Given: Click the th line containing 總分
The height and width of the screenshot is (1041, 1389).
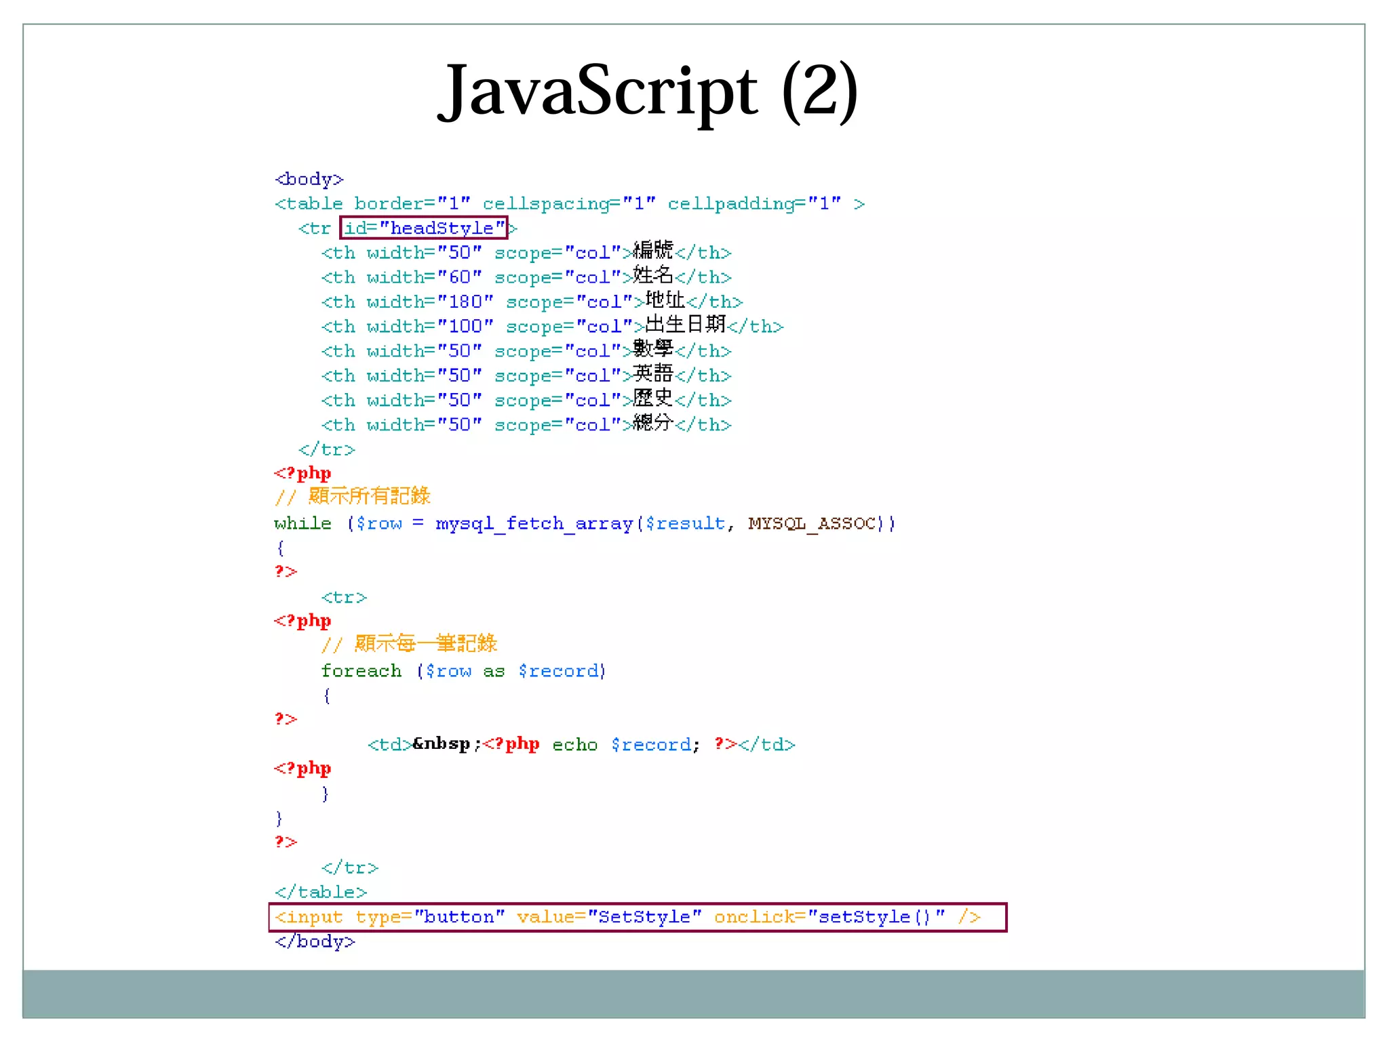Looking at the screenshot, I should pos(526,424).
